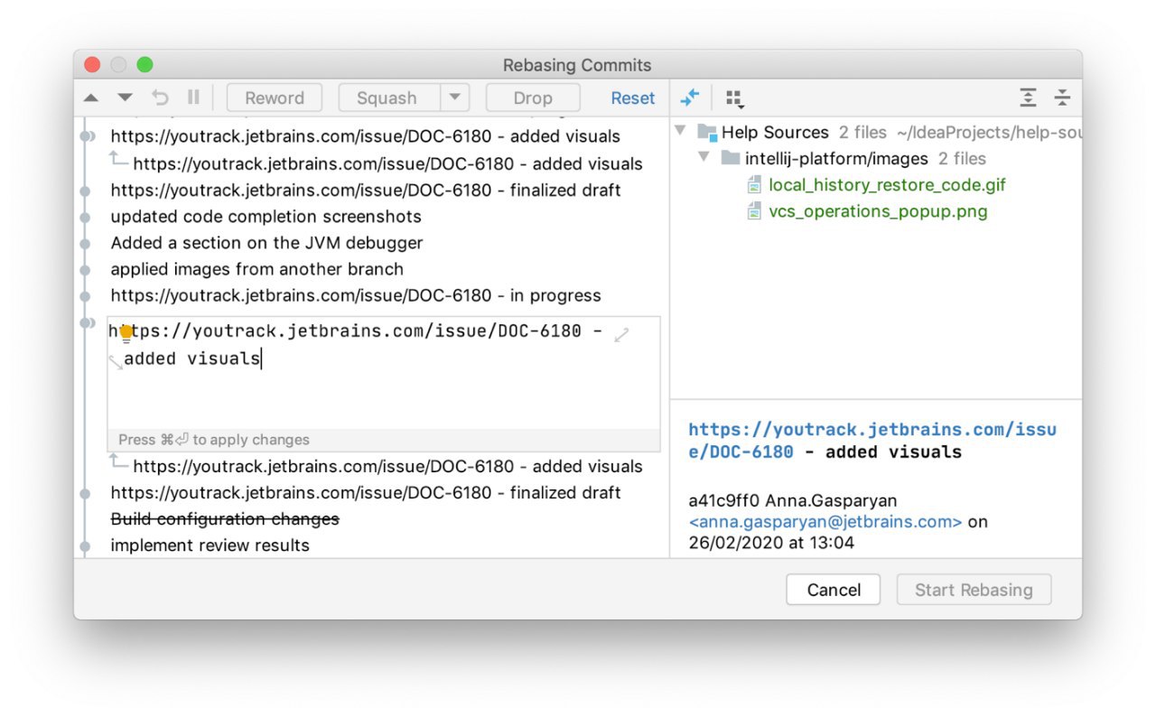1156x717 pixels.
Task: Click the Start Rebasing button
Action: click(974, 590)
